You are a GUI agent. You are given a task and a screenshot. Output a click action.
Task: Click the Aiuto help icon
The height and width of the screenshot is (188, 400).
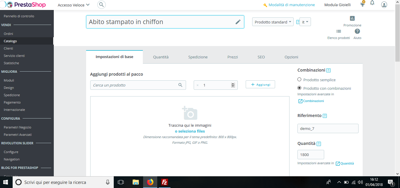[357, 31]
